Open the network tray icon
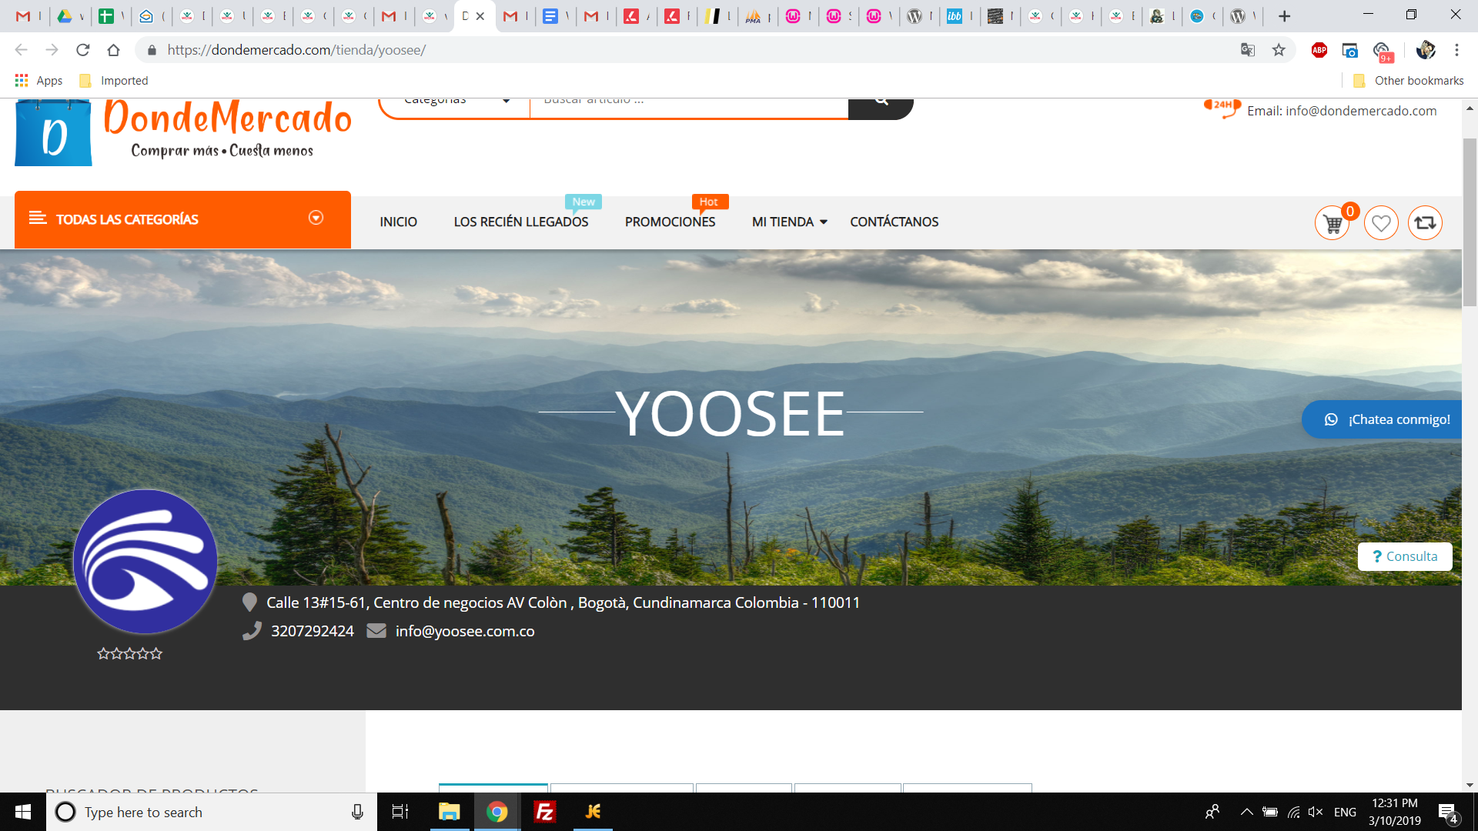The height and width of the screenshot is (831, 1478). pyautogui.click(x=1293, y=812)
